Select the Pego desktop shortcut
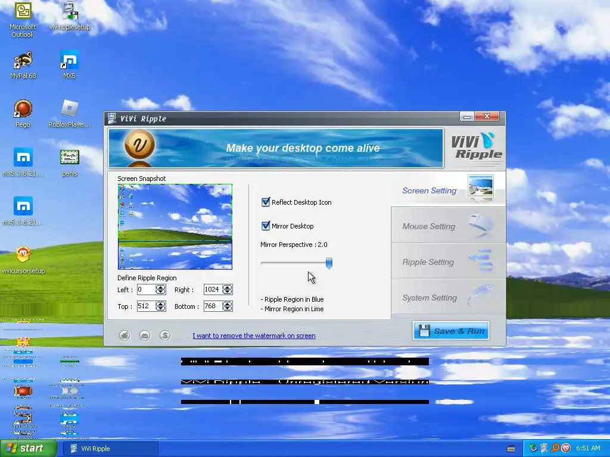 [23, 114]
